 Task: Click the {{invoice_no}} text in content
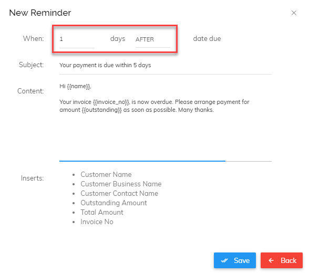[x=111, y=102]
